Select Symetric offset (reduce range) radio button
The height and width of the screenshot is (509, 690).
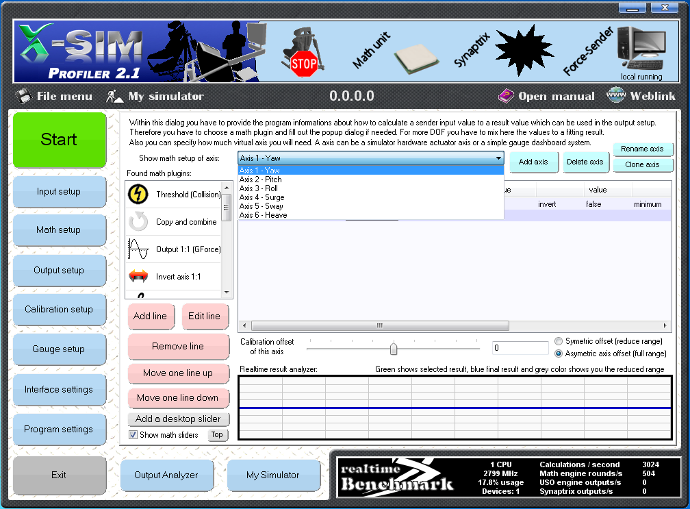point(559,341)
